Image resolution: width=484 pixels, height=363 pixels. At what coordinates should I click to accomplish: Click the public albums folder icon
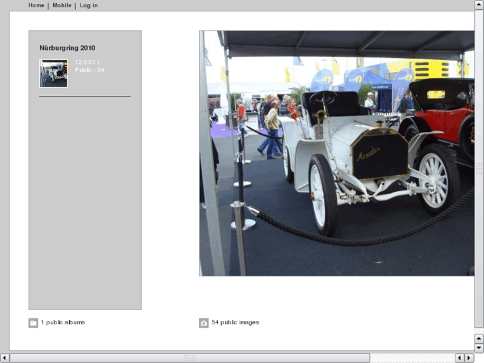[33, 323]
